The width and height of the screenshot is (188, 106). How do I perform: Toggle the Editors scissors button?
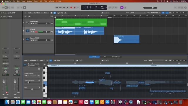click(25, 8)
